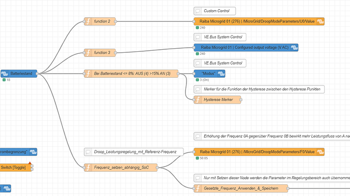Click comment icon of Droop_Leistungsregelung note
Image resolution: width=350 pixels, height=196 pixels.
[88, 152]
